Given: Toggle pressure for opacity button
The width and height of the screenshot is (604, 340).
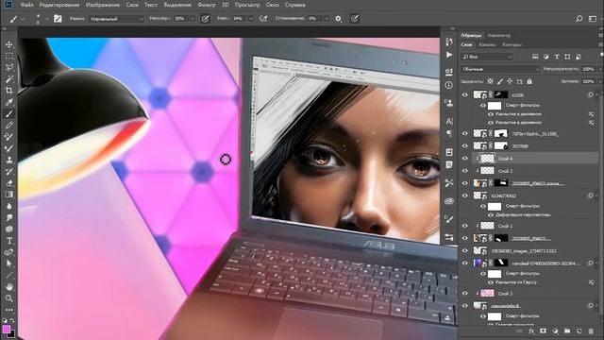Looking at the screenshot, I should (206, 19).
